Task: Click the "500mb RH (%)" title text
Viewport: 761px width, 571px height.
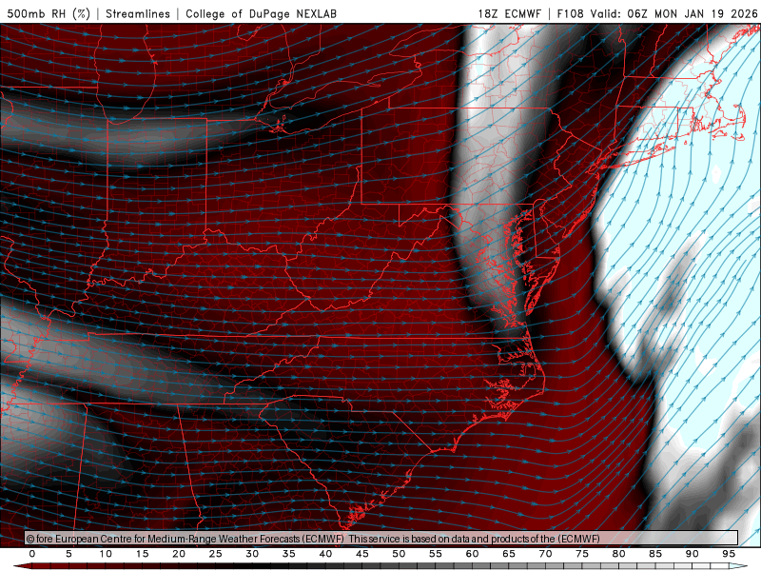Action: pyautogui.click(x=49, y=13)
